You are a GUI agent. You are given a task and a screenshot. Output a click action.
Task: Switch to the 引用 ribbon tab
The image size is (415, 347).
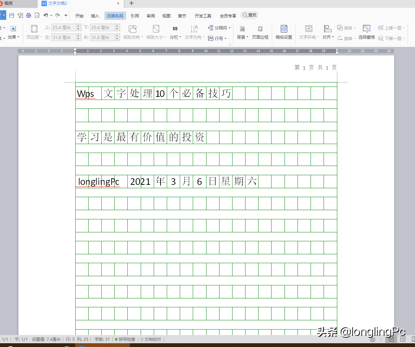coord(135,16)
